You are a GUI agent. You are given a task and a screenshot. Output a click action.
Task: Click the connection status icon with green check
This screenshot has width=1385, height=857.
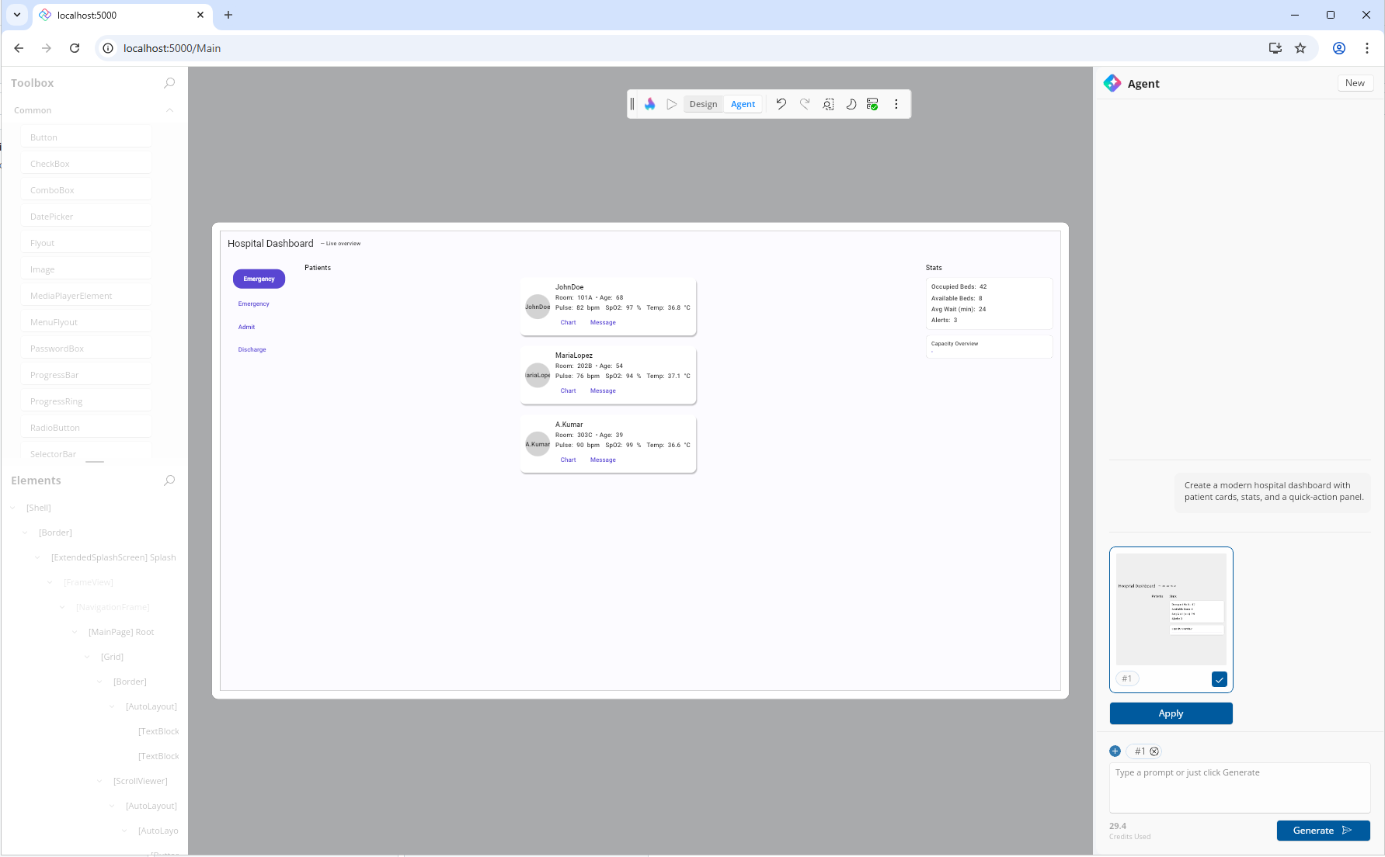[x=872, y=104]
